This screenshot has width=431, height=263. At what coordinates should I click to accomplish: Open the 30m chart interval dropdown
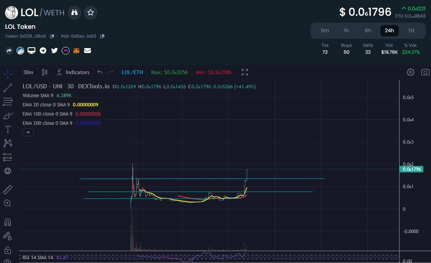(28, 72)
